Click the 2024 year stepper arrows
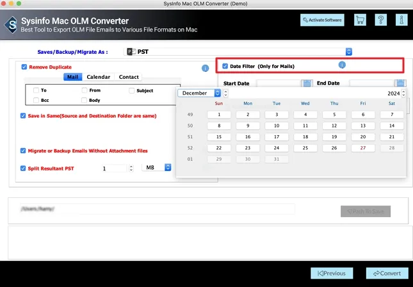The image size is (413, 287). pyautogui.click(x=403, y=94)
